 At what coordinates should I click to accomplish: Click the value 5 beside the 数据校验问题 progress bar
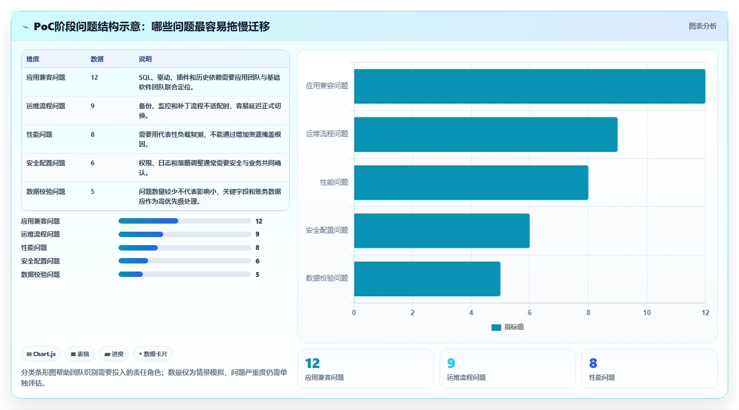point(257,275)
